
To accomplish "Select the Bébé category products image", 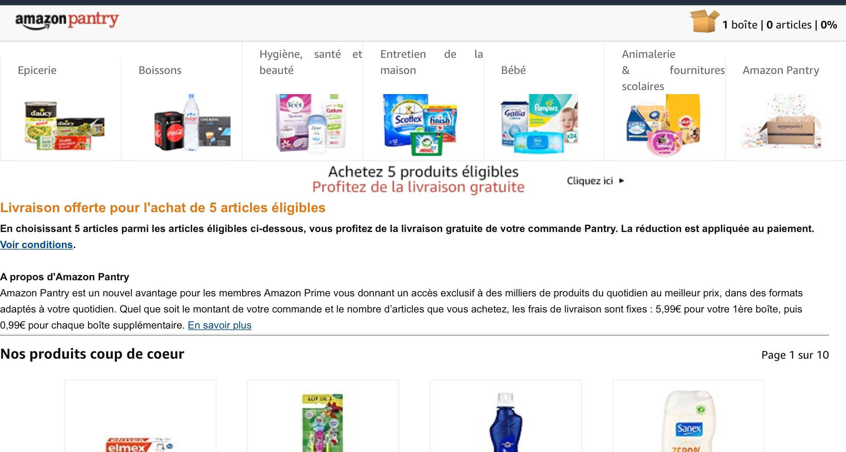I will [539, 124].
